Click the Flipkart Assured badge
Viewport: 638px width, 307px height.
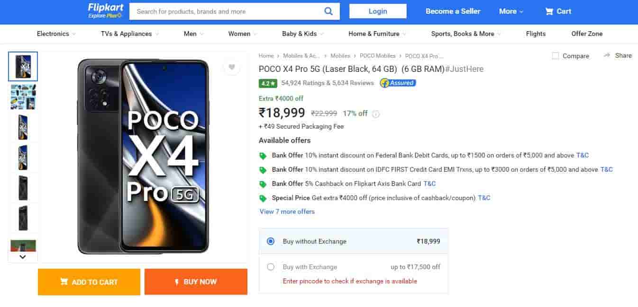pos(397,83)
